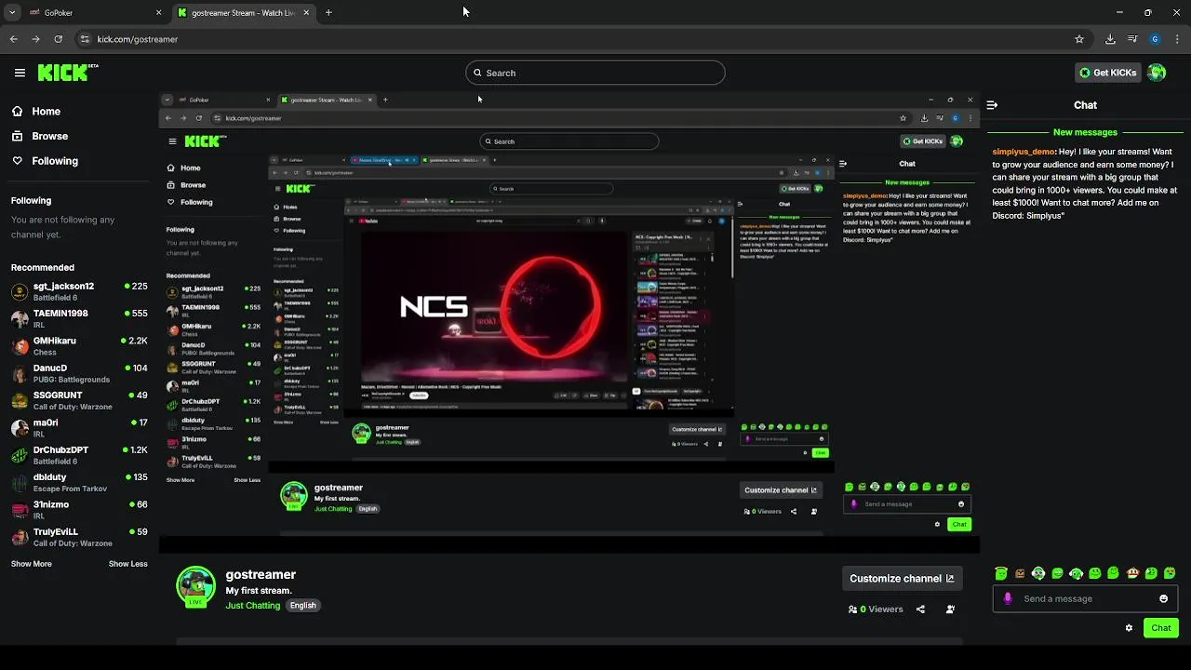Collapse the chat panel with the arrow icon
1191x670 pixels.
992,105
